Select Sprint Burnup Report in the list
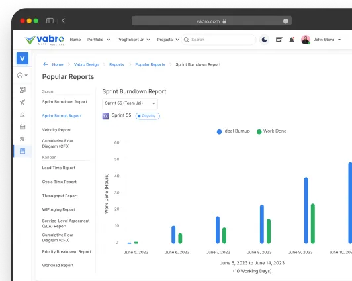This screenshot has width=352, height=281. tap(62, 116)
